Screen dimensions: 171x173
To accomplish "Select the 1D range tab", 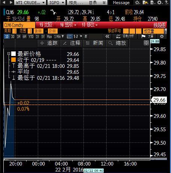I will (7, 37).
